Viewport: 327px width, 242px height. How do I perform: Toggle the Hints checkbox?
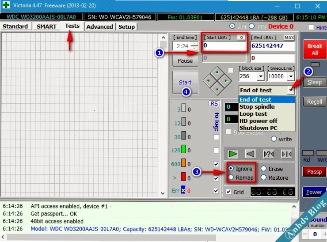pyautogui.click(x=311, y=27)
